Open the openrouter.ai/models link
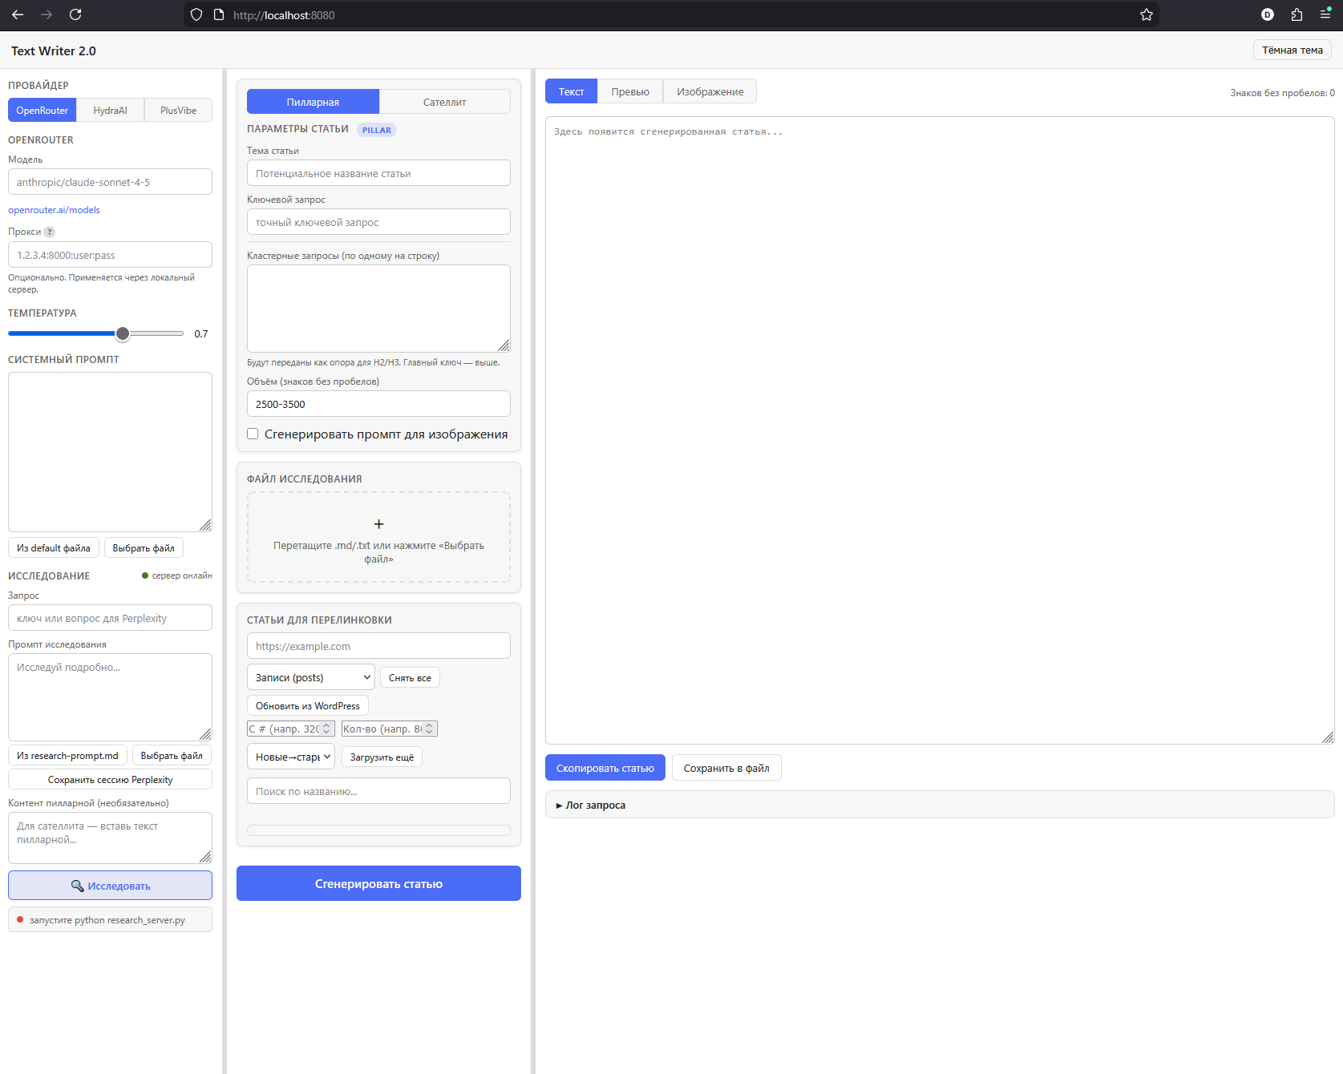Viewport: 1343px width, 1074px height. tap(54, 210)
